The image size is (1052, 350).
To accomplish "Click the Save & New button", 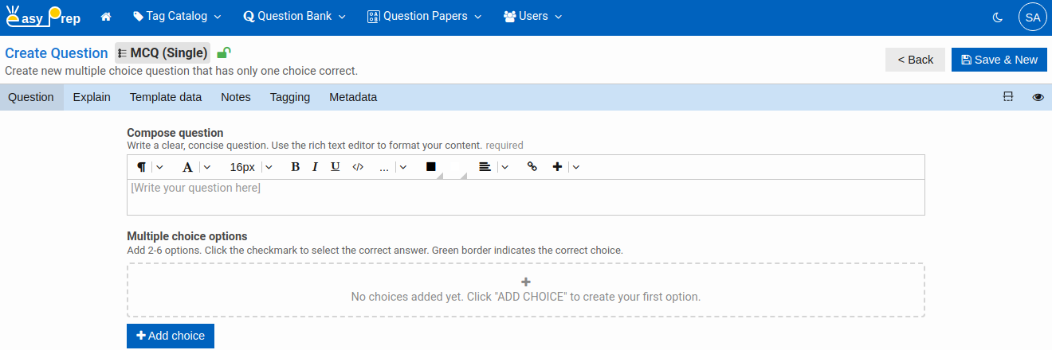I will 999,60.
